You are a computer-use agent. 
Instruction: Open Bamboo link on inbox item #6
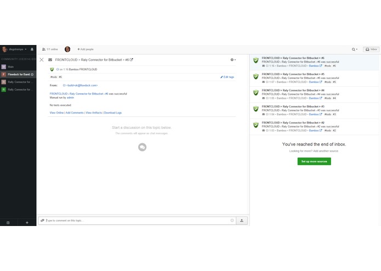315,66
